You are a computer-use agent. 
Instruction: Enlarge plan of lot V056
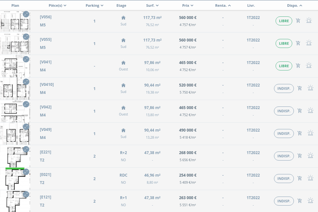(x=26, y=14)
